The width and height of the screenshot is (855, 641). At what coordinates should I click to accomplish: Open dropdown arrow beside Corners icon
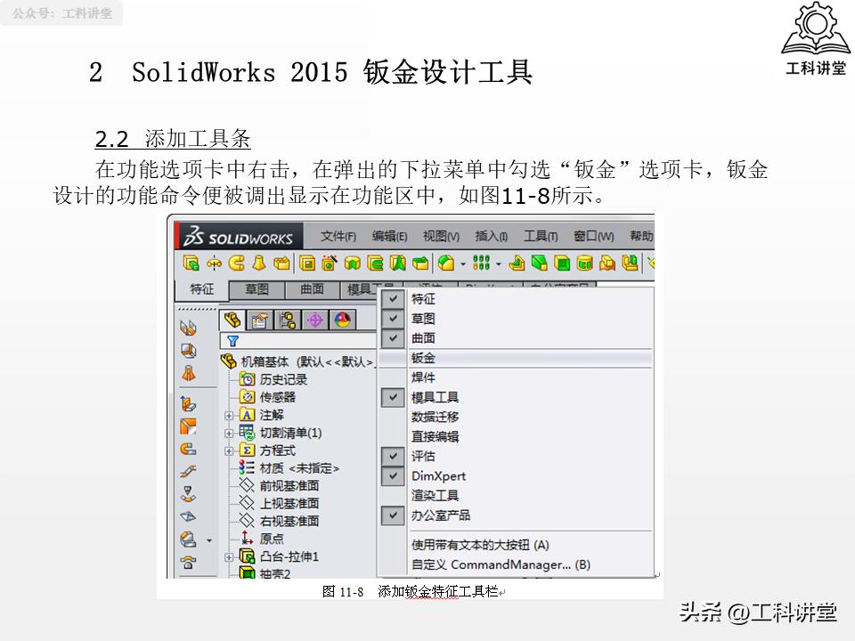point(209,540)
